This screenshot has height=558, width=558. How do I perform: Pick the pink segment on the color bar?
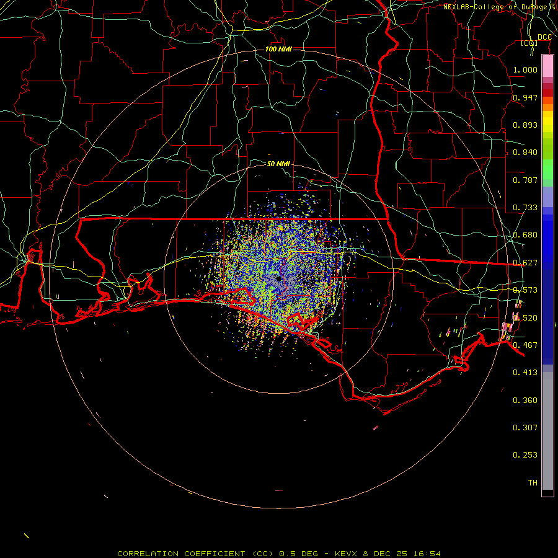click(547, 66)
